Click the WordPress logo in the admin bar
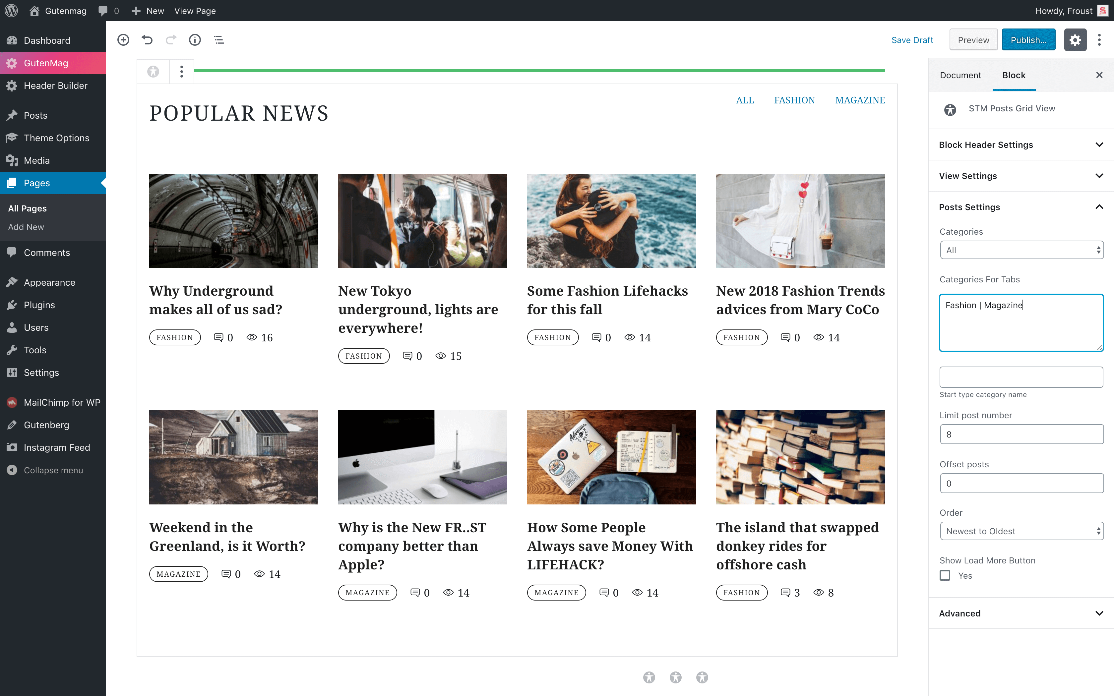 (11, 10)
